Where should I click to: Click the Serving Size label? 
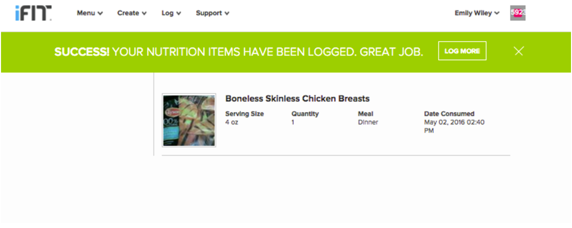click(244, 114)
